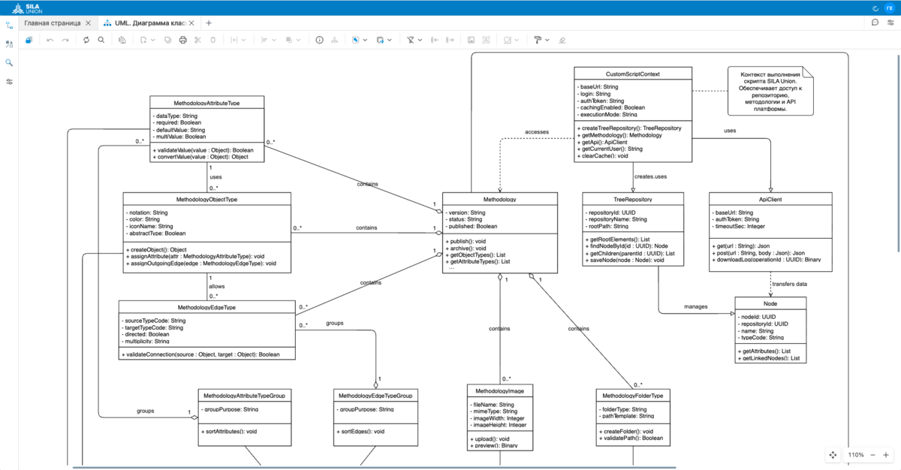Zoom out with the minus button
This screenshot has width=901, height=470.
pyautogui.click(x=872, y=455)
